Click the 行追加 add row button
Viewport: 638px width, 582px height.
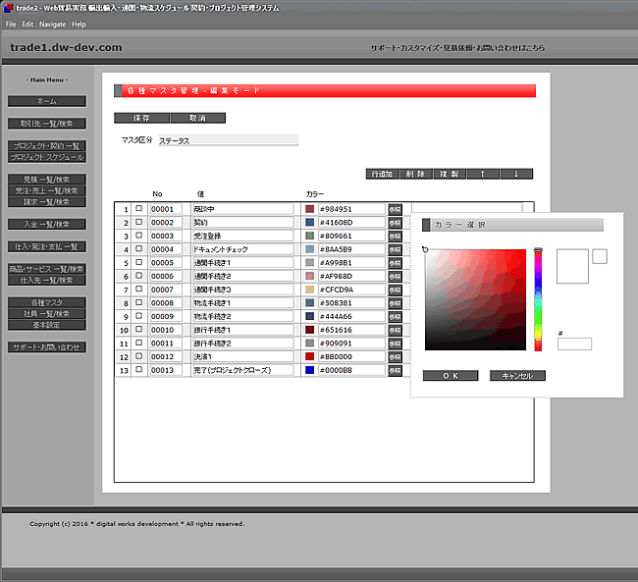[382, 174]
